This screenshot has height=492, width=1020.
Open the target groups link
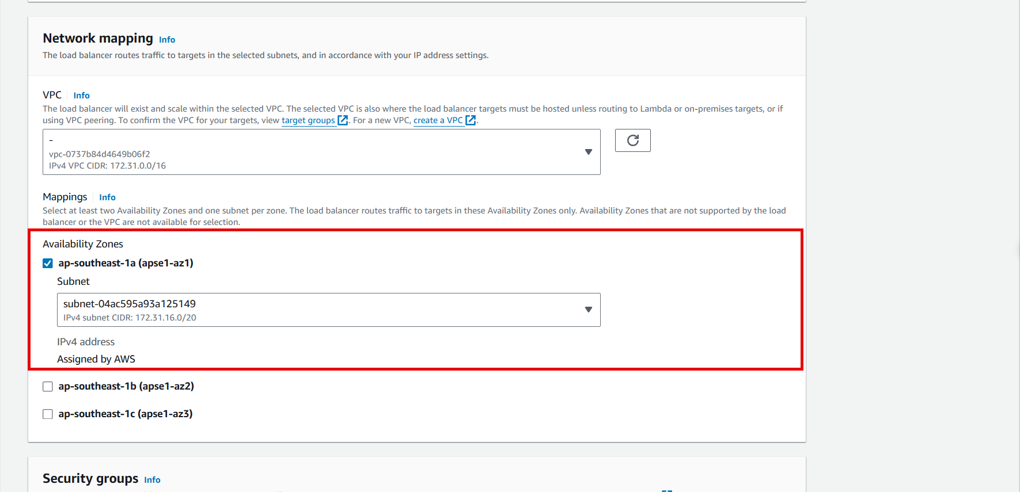[x=308, y=120]
